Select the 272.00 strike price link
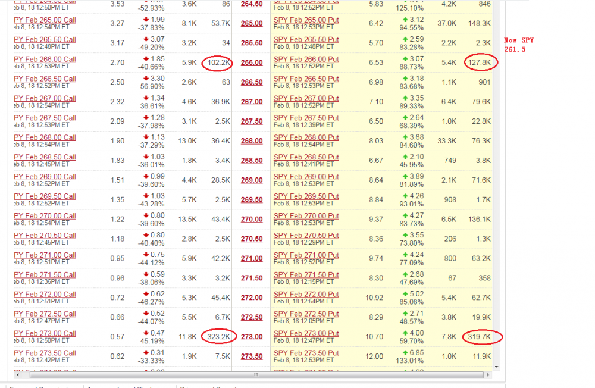 pyautogui.click(x=252, y=298)
